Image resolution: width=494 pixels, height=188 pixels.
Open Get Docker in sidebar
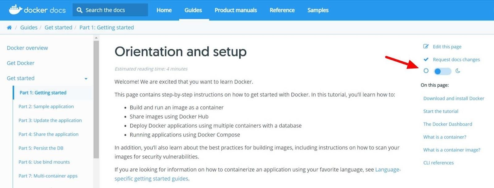pyautogui.click(x=20, y=63)
